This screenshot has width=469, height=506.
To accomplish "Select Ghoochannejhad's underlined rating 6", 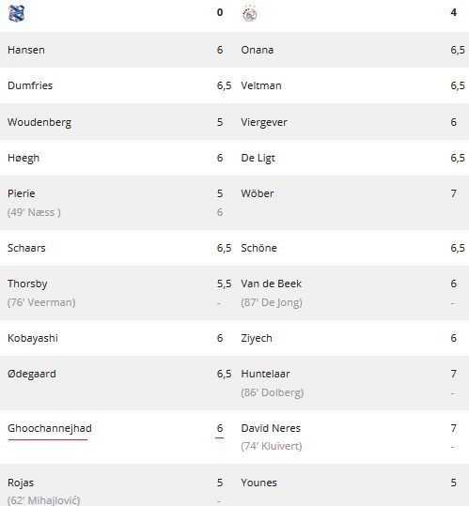I will pyautogui.click(x=220, y=428).
